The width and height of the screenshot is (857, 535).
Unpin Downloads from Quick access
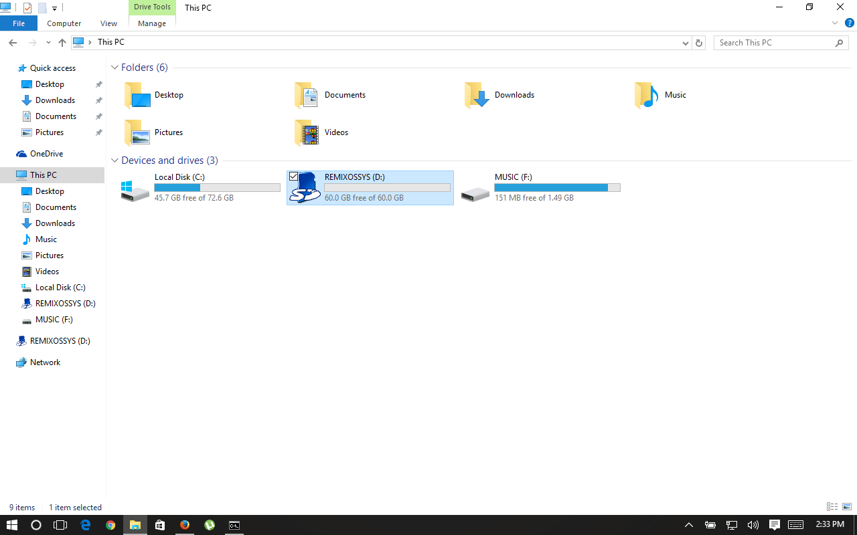[98, 100]
